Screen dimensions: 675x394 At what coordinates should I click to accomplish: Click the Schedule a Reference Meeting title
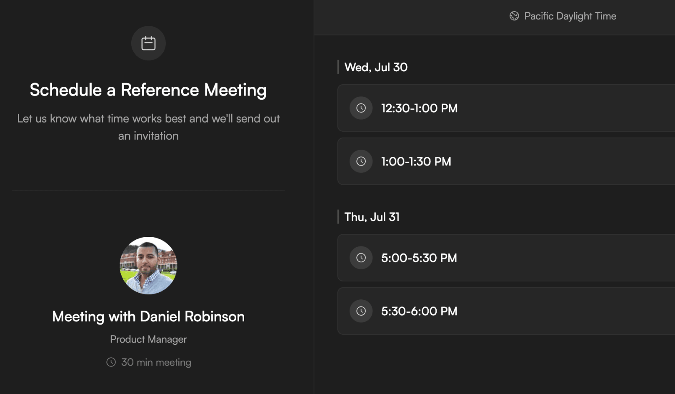(148, 90)
